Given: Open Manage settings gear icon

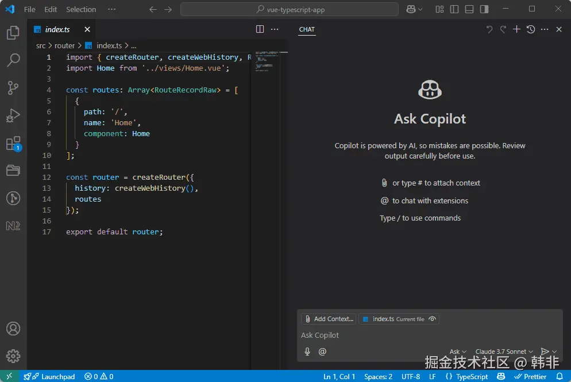Looking at the screenshot, I should tap(13, 356).
